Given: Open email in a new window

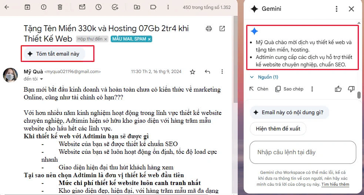Looking at the screenshot, I should click(222, 29).
